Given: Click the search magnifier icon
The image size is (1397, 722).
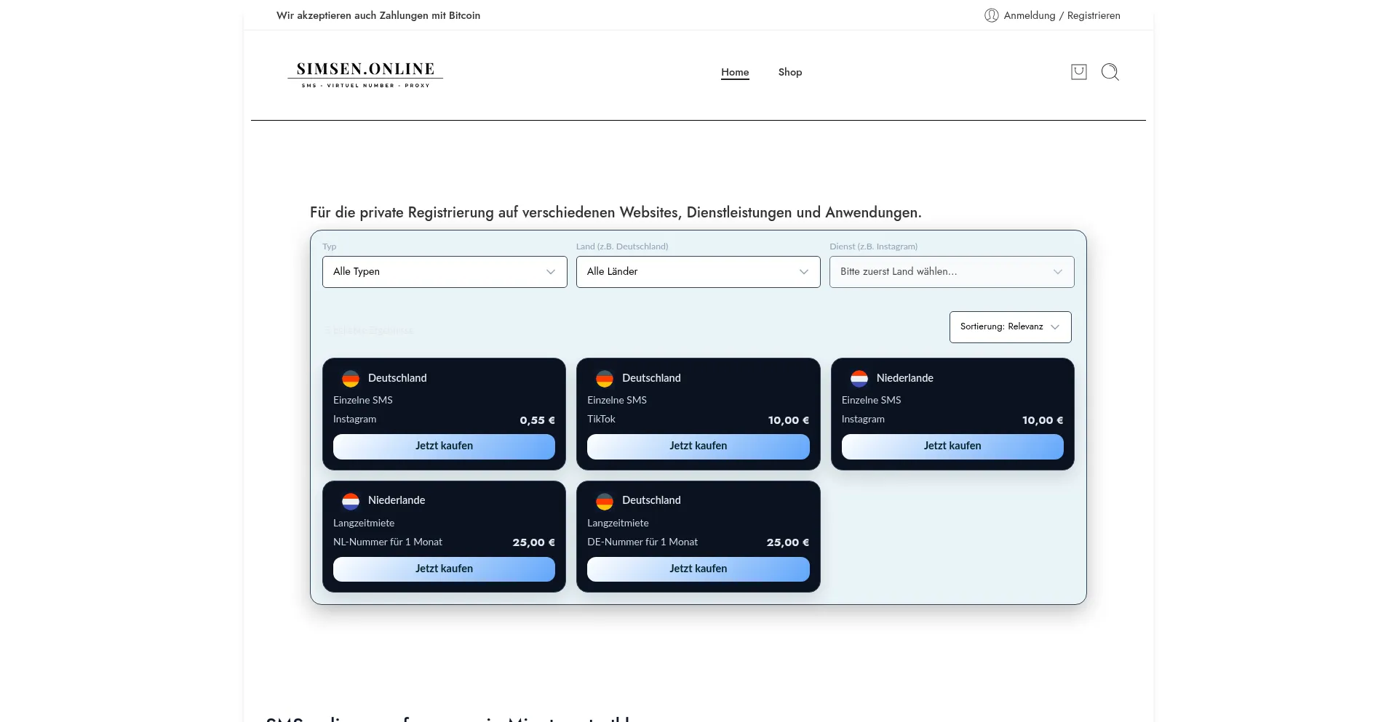Looking at the screenshot, I should tap(1110, 72).
